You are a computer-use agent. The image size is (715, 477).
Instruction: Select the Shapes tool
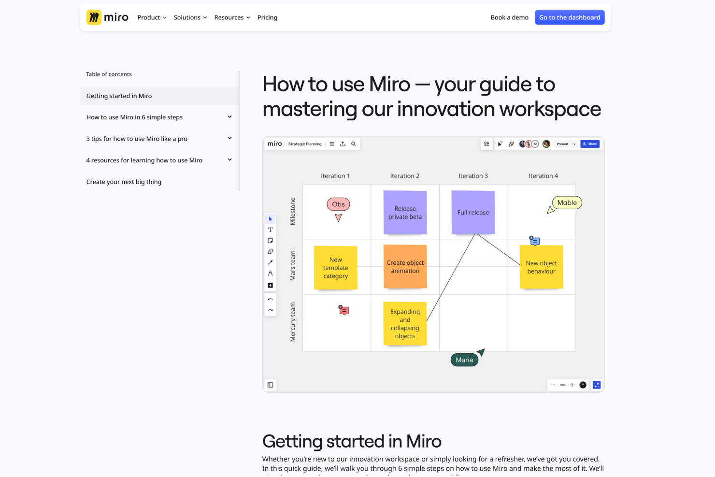pos(270,252)
